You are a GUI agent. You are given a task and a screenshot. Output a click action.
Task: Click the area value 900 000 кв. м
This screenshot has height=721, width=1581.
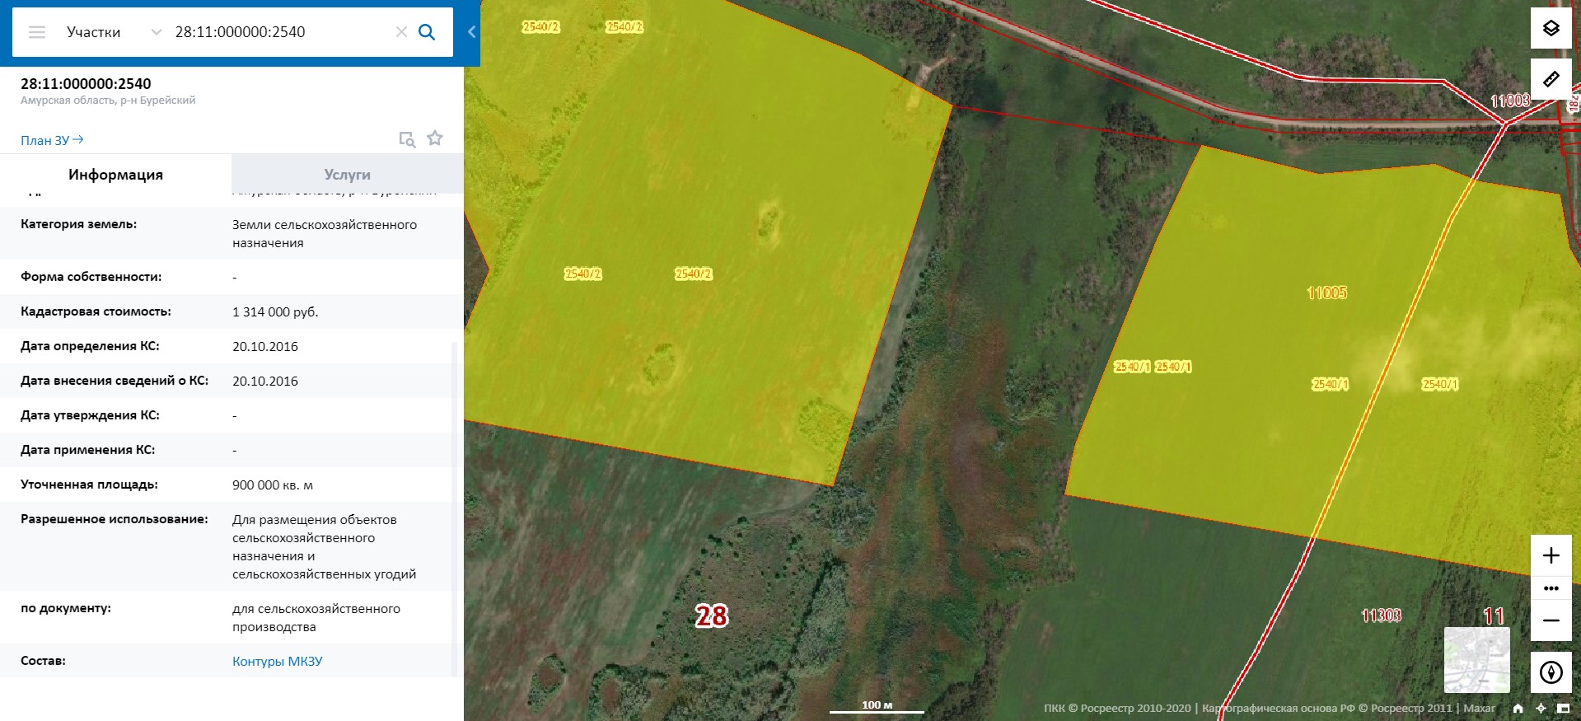pos(273,485)
